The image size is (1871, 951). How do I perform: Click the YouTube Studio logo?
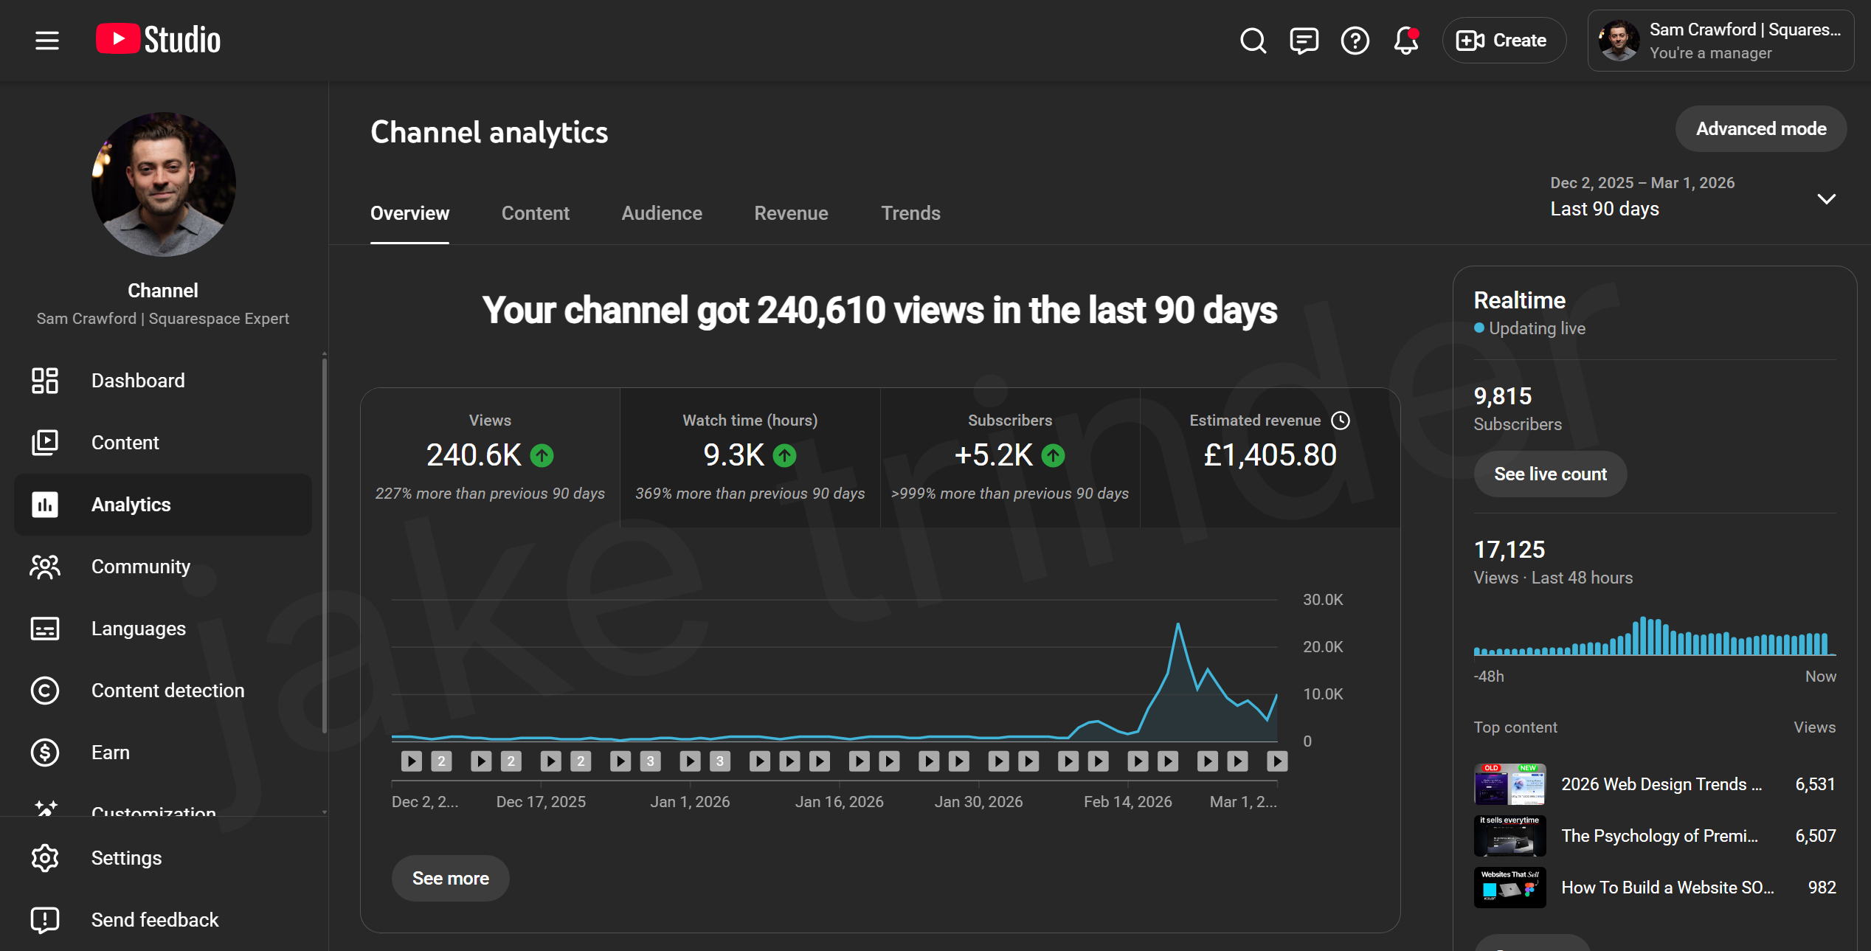(156, 39)
